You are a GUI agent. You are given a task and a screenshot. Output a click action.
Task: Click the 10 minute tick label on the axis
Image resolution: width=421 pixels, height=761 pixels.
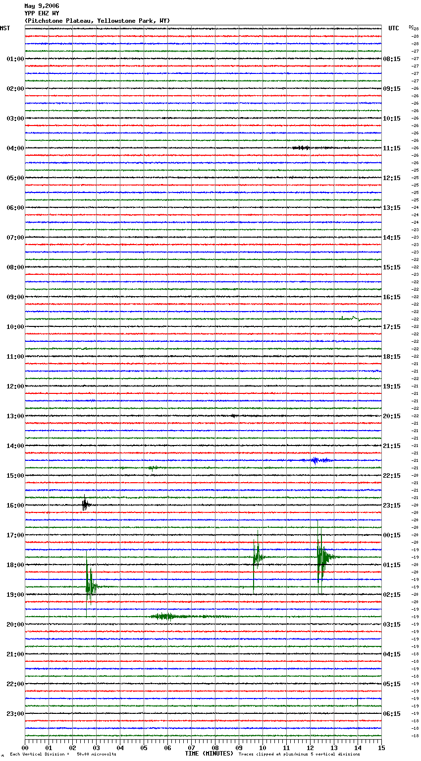point(263,748)
